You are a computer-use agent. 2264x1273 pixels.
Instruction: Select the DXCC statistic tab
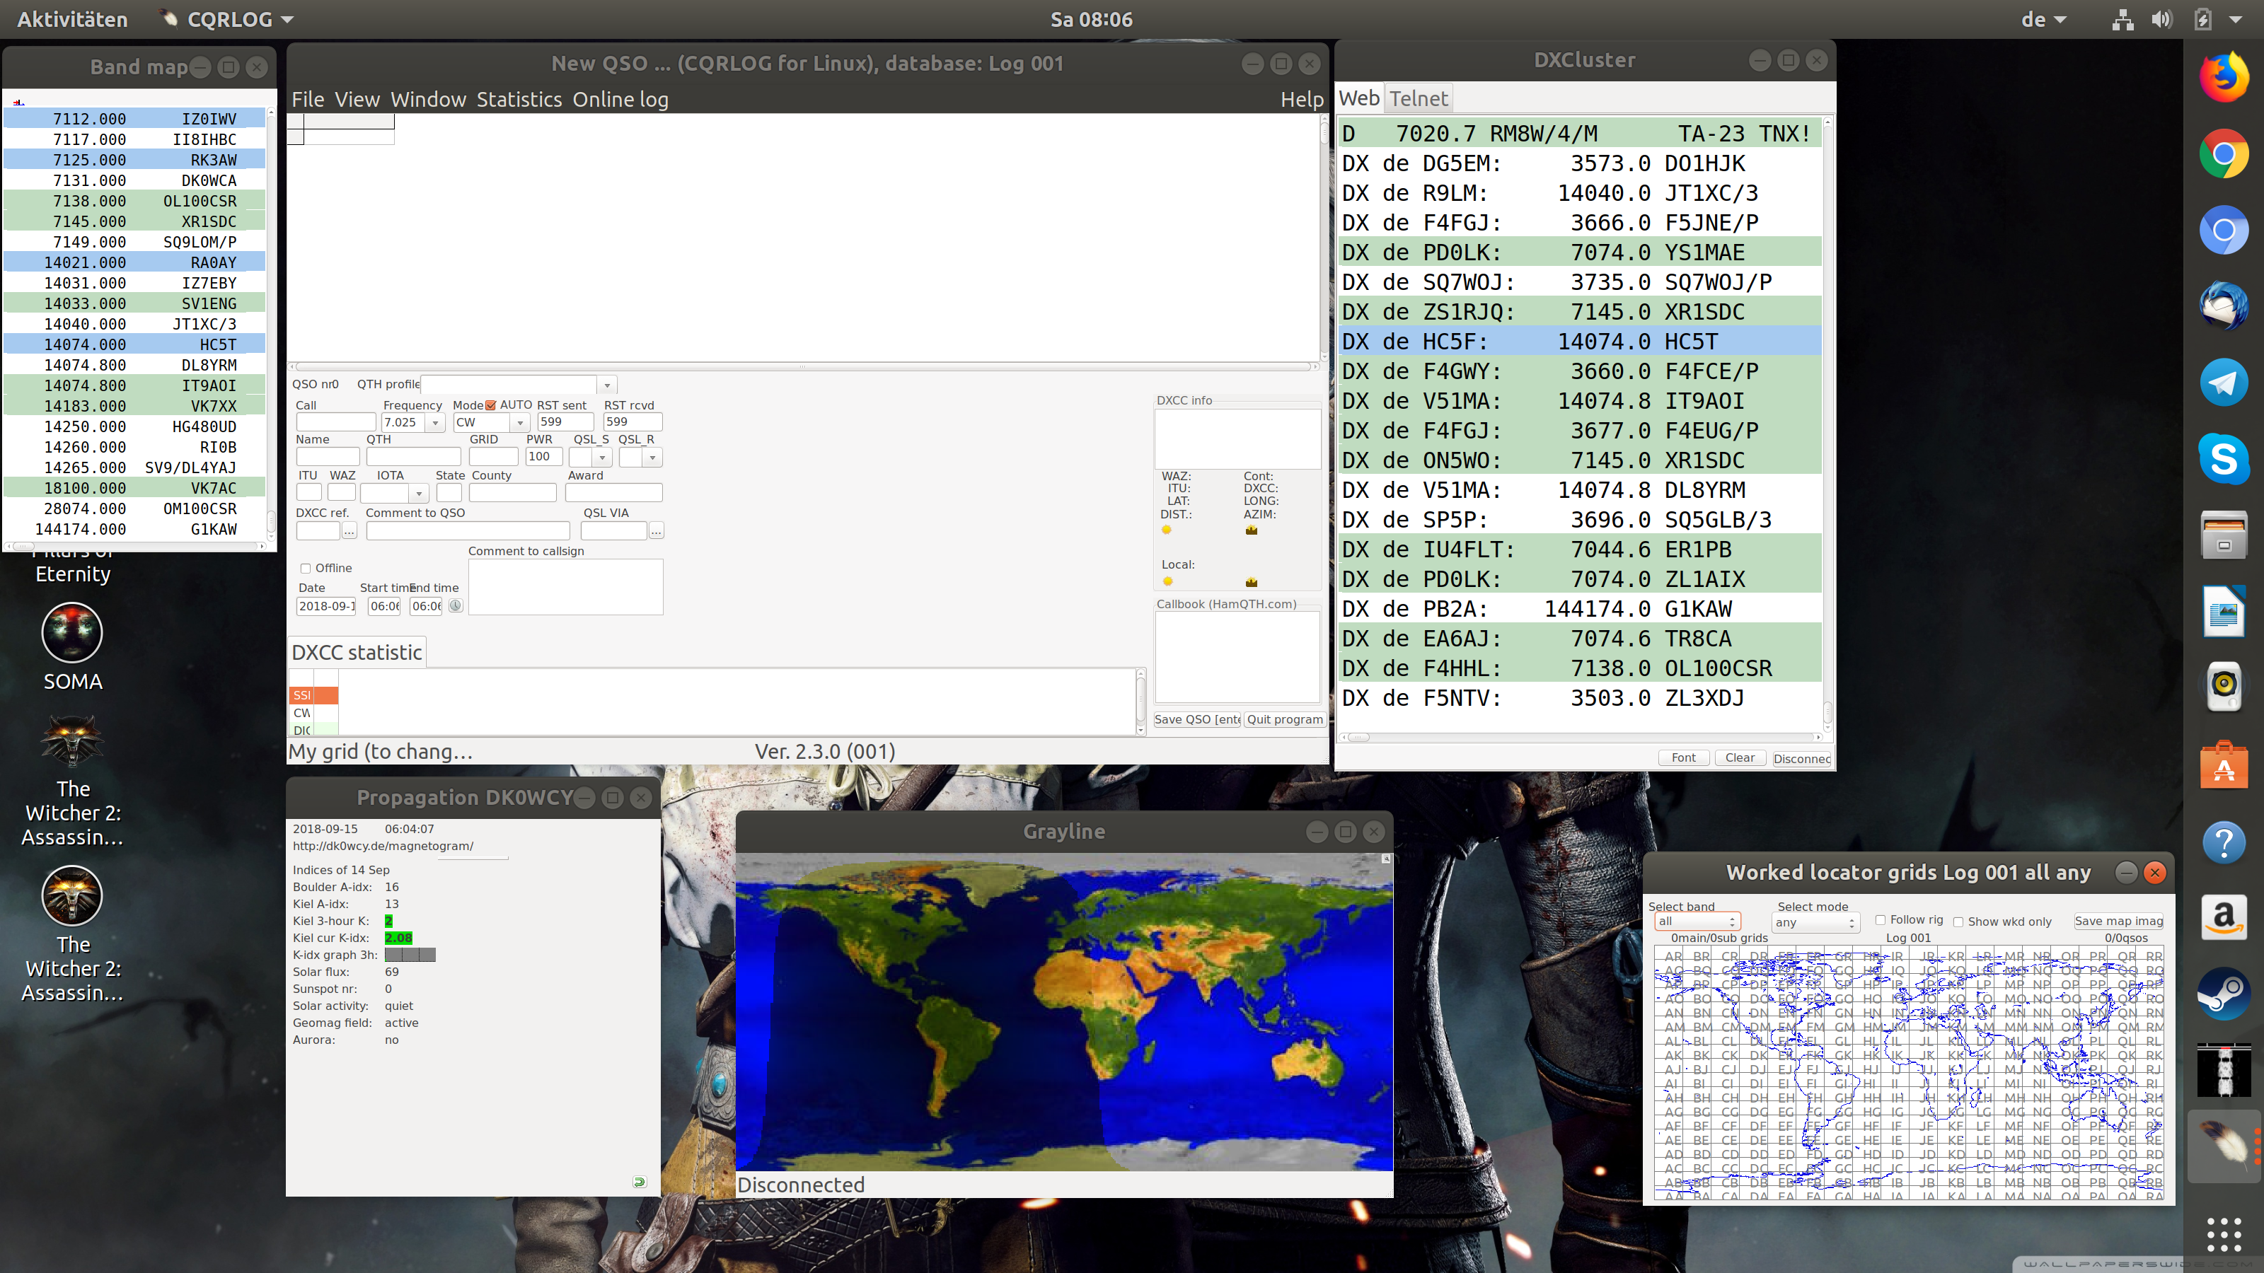pyautogui.click(x=357, y=653)
